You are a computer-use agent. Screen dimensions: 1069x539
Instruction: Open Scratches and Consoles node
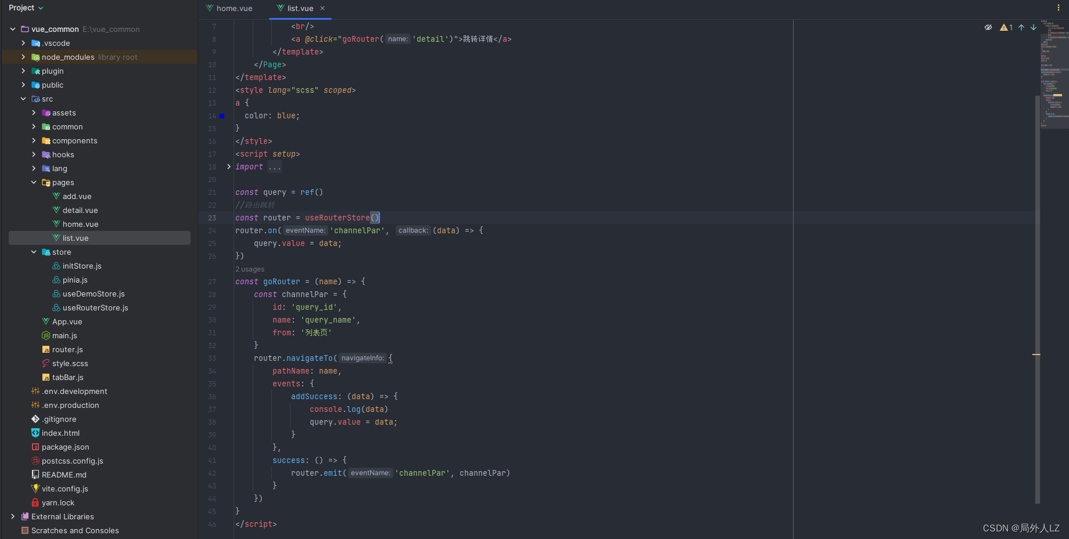point(70,530)
